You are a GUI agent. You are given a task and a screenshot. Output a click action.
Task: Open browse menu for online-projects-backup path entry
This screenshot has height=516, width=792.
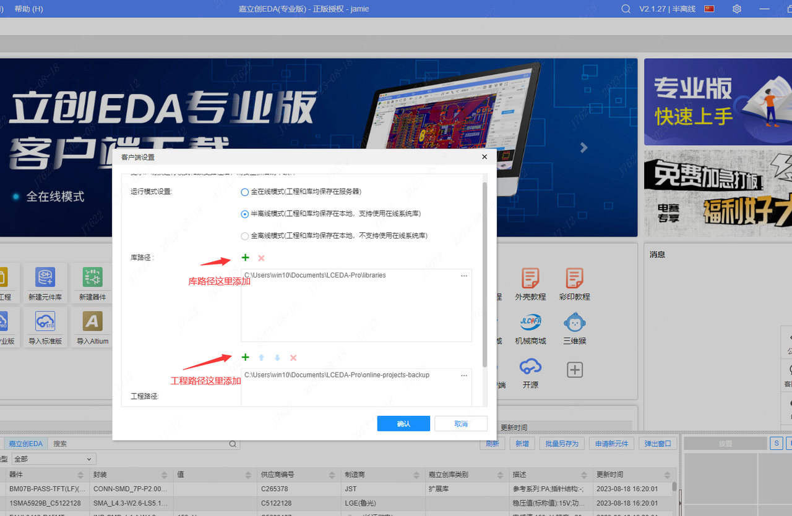464,375
